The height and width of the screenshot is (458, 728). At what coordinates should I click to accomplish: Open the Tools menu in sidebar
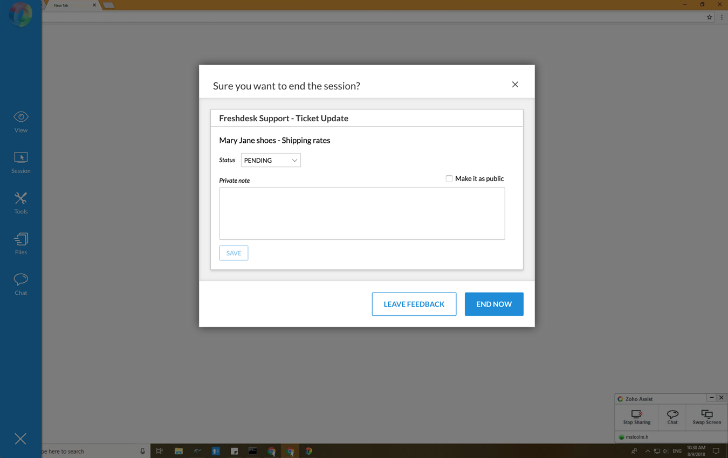[20, 203]
